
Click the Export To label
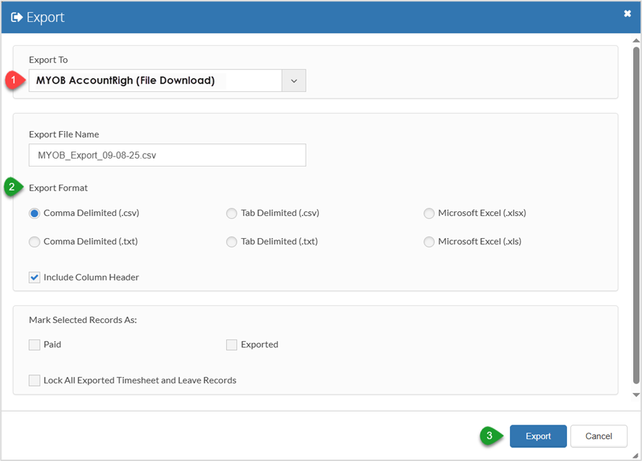pos(48,60)
